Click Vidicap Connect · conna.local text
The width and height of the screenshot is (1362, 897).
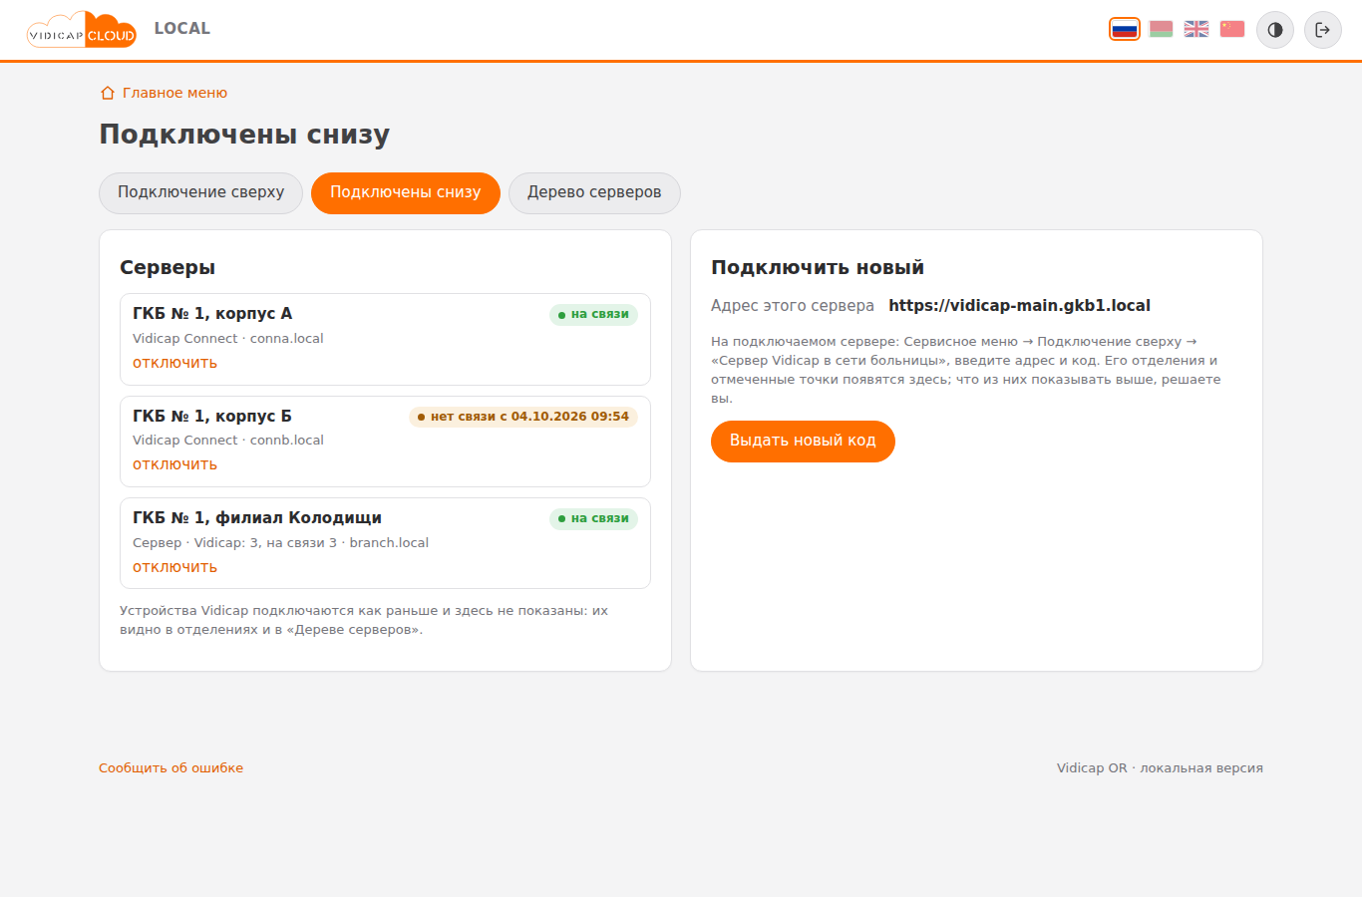click(228, 339)
